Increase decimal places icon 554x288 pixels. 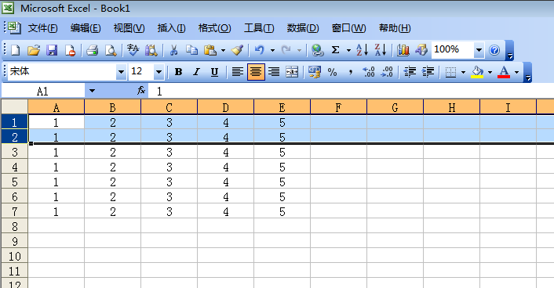[x=369, y=72]
